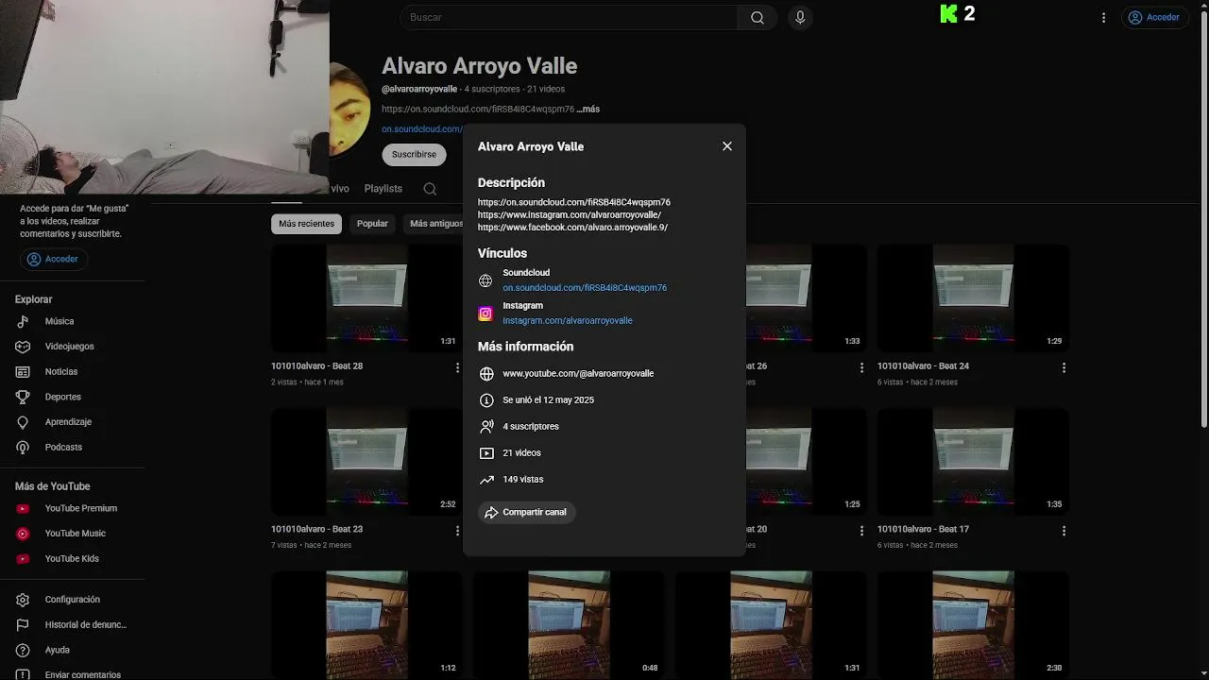The image size is (1209, 680).
Task: Select the Más recientes filter chip
Action: pos(307,224)
